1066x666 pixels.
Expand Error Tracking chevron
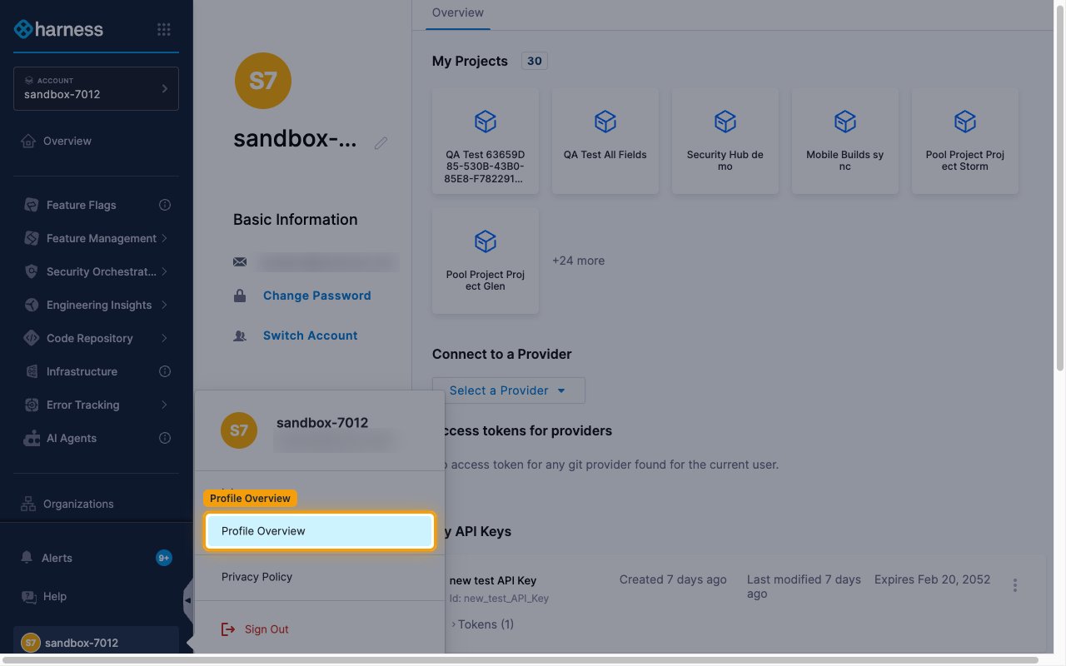pyautogui.click(x=165, y=405)
